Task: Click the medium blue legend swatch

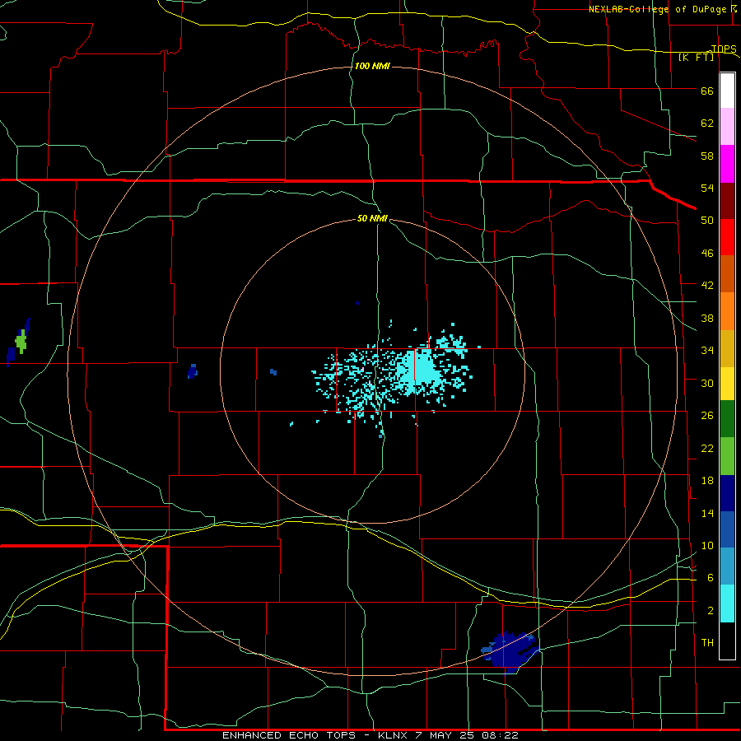Action: [727, 529]
